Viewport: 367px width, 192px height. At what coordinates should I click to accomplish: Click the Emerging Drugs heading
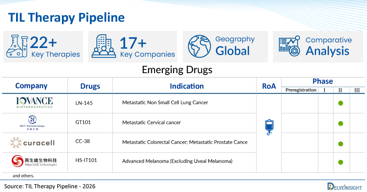coord(177,70)
